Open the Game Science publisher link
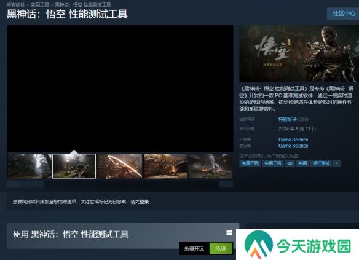This screenshot has height=260, width=359. [293, 146]
